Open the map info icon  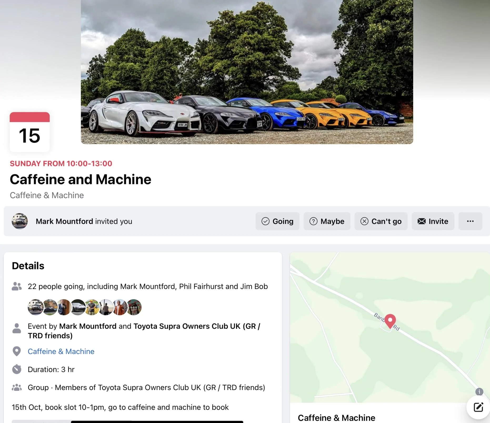tap(479, 392)
